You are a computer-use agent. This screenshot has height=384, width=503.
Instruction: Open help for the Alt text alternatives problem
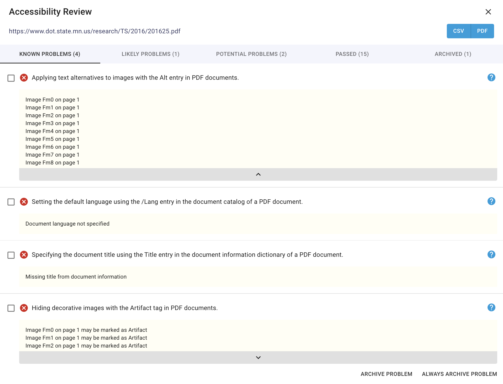[491, 78]
